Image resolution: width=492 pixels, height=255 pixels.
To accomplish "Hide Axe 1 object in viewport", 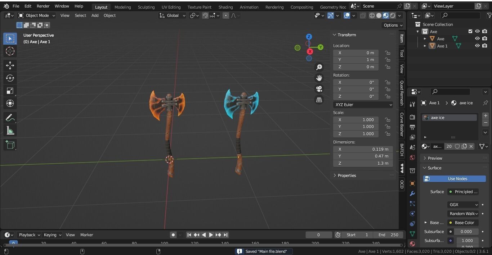I will [477, 46].
